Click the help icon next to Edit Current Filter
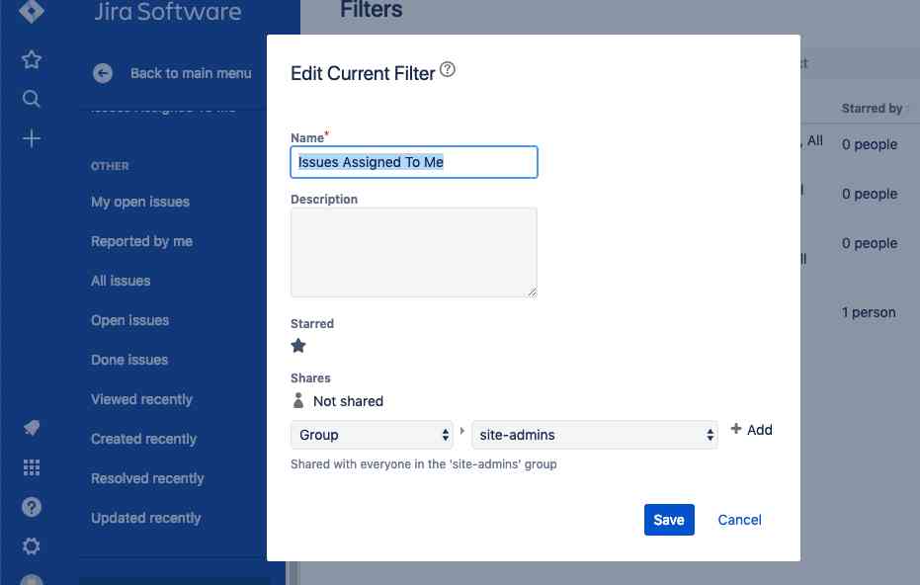920x585 pixels. 448,68
